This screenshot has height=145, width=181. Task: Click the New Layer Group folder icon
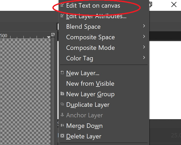click(x=62, y=94)
